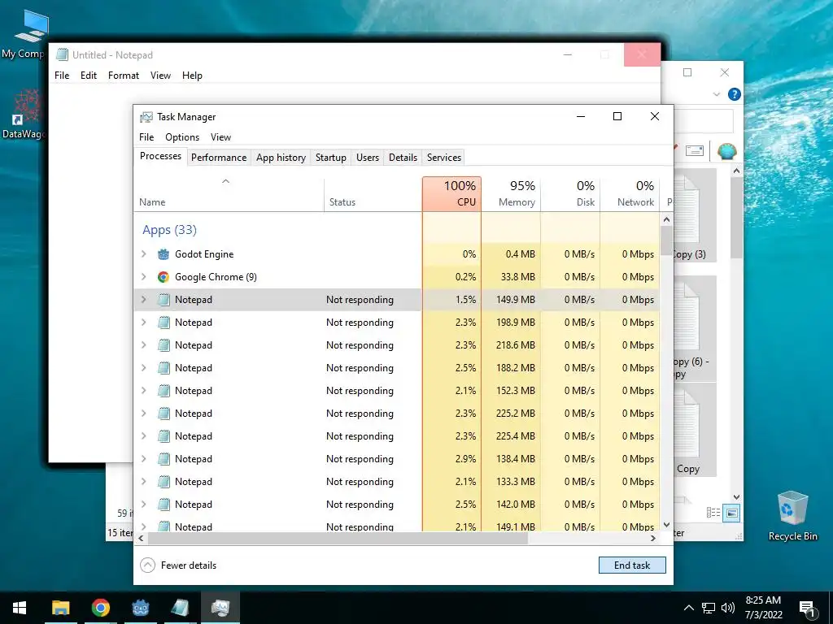Viewport: 833px width, 624px height.
Task: Open the Details tab
Action: pyautogui.click(x=403, y=158)
